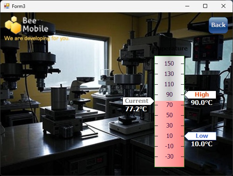Click the Form3 window icon

[x=7, y=6]
